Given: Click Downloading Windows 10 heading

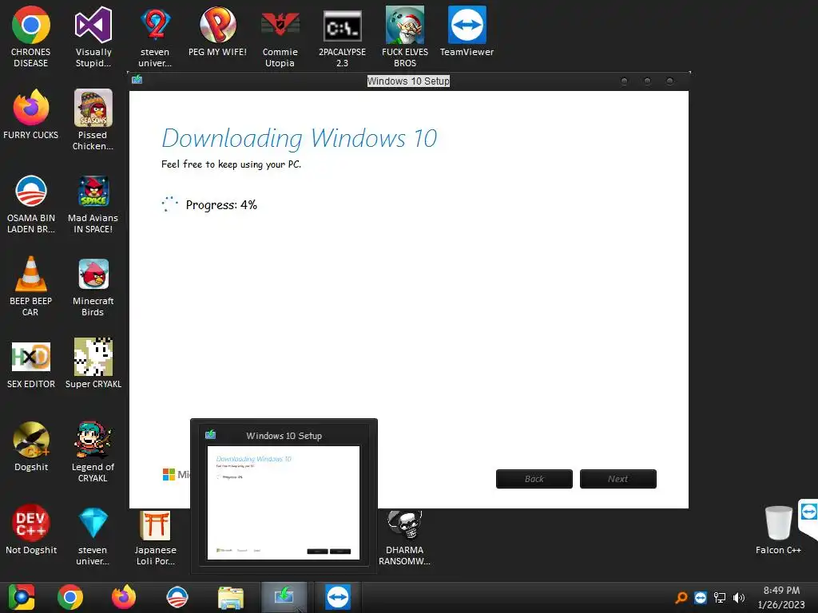Looking at the screenshot, I should click(300, 139).
